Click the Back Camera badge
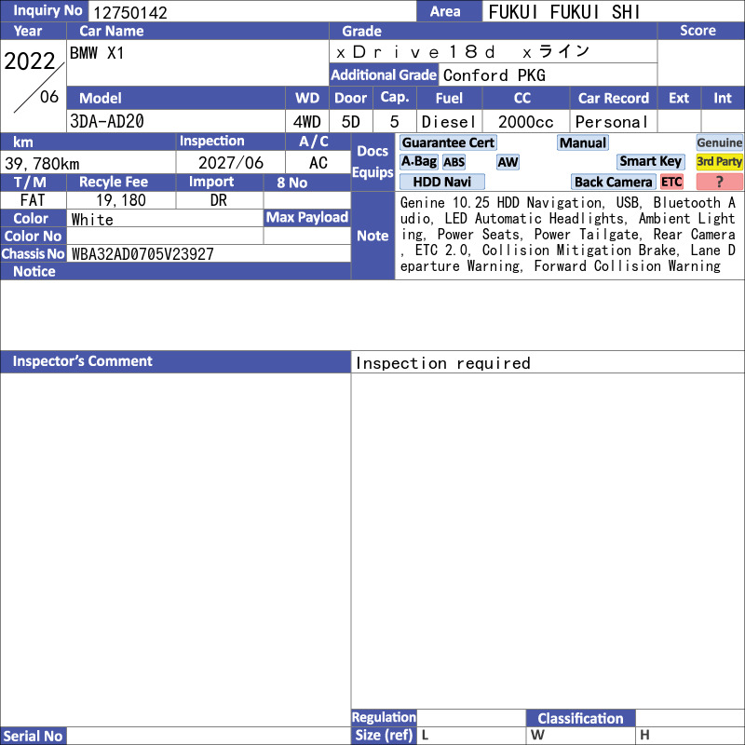 click(613, 182)
